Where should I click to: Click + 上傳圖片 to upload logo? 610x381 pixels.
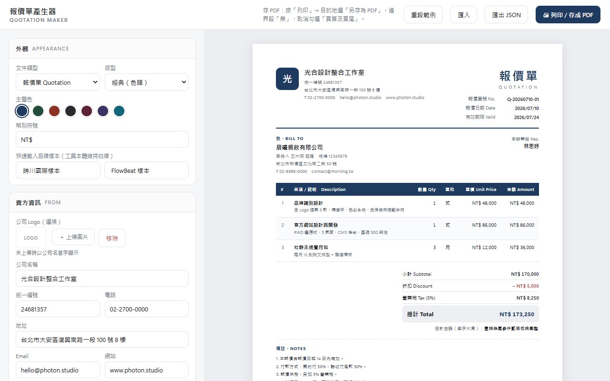73,237
